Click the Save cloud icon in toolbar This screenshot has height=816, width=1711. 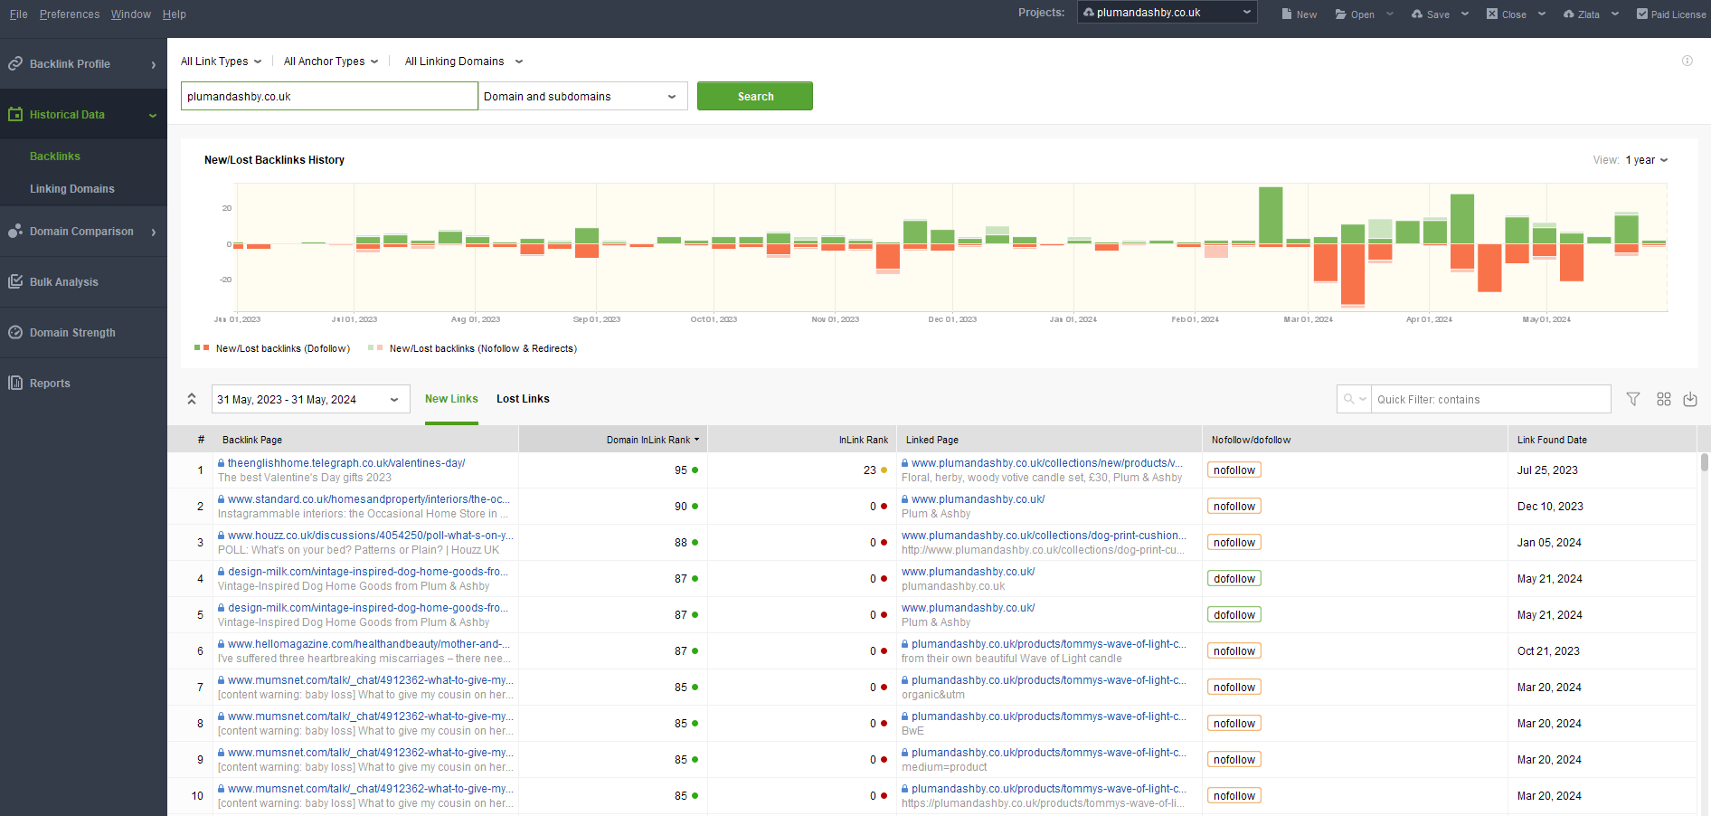1417,14
